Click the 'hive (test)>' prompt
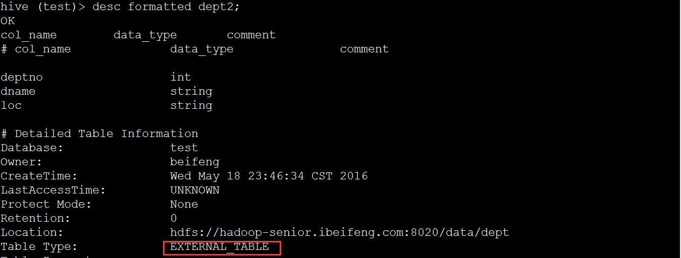The width and height of the screenshot is (681, 258). [x=43, y=7]
